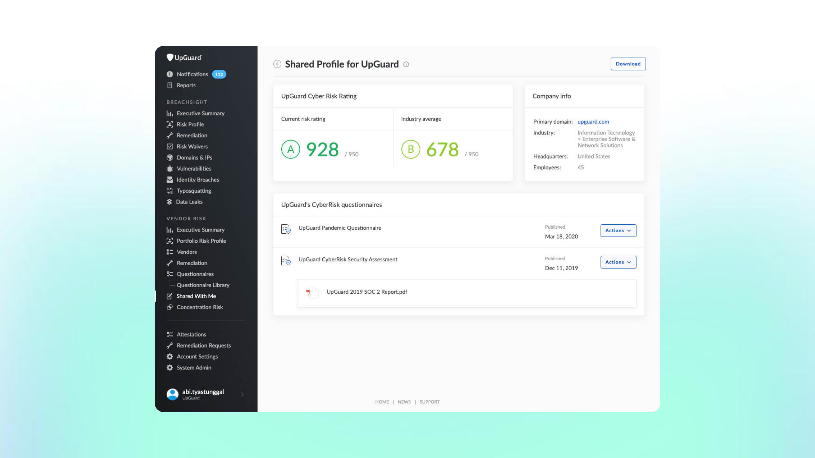Viewport: 815px width, 458px height.
Task: Click the Concentration Risk icon
Action: 170,307
